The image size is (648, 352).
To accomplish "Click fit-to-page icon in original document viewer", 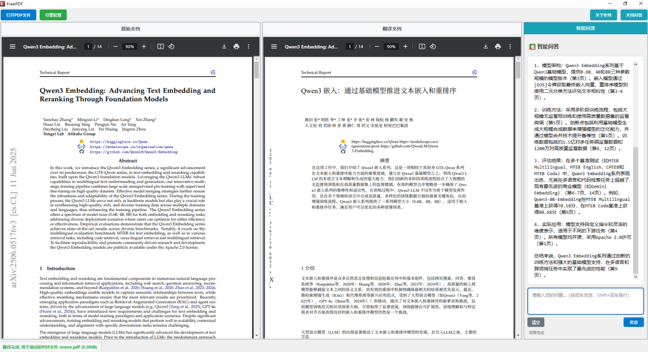I will (x=160, y=46).
